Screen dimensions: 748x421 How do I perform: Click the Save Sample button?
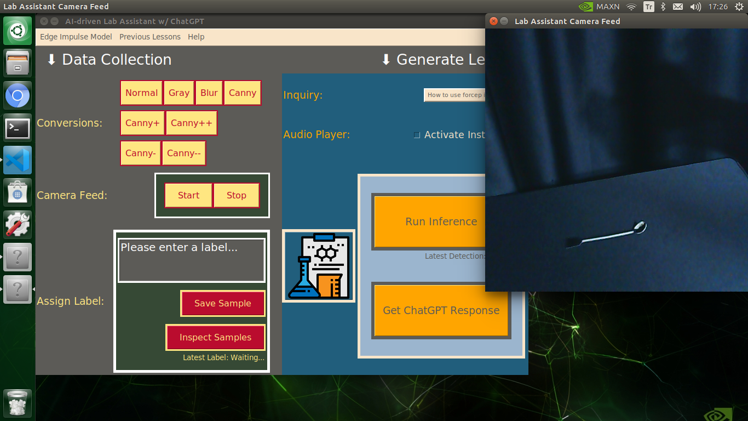click(x=222, y=303)
